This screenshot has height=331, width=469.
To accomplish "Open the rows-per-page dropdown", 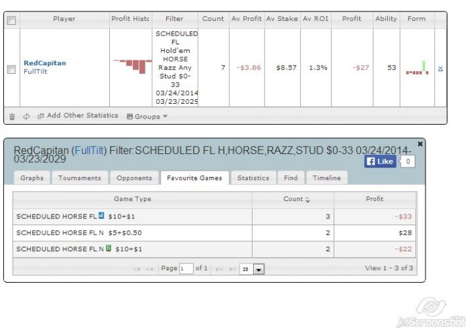I will pos(252,269).
